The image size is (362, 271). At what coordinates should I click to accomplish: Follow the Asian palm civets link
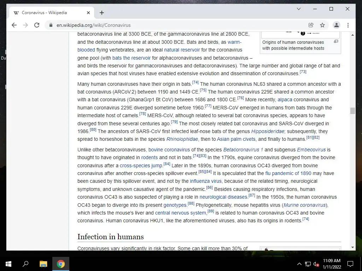point(236,139)
